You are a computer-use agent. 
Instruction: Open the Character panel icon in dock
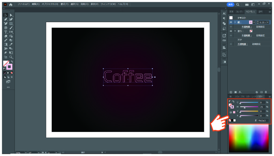coord(224,14)
